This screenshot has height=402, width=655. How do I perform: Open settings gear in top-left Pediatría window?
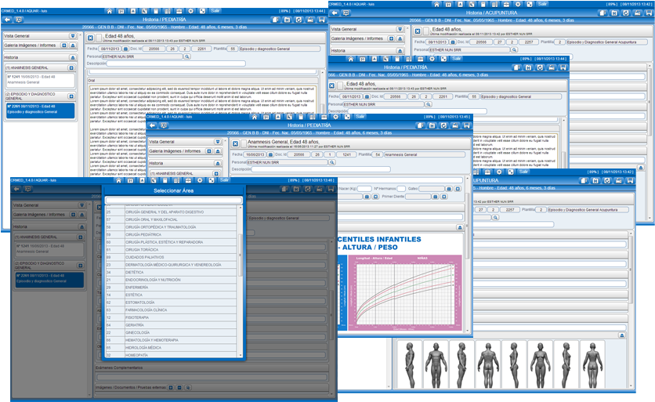[191, 11]
